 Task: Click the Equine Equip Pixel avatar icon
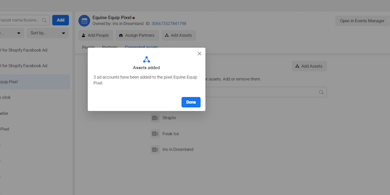click(84, 21)
